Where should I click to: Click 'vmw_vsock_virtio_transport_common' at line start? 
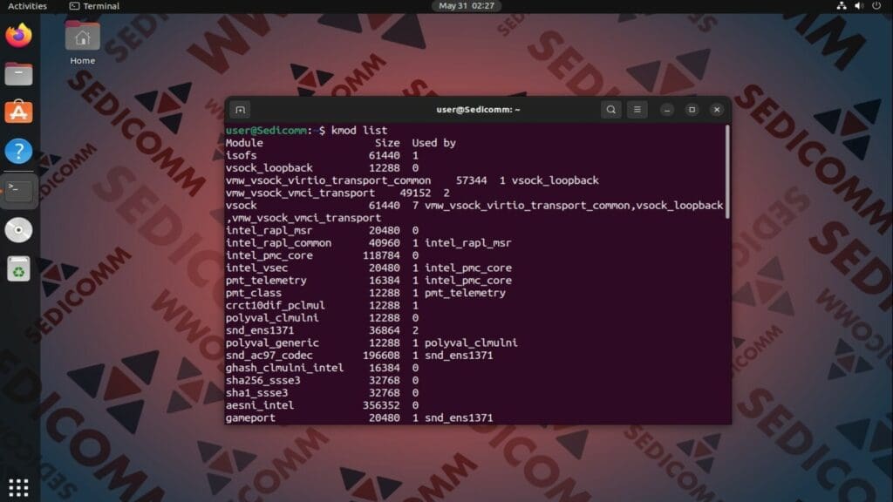[x=328, y=180]
